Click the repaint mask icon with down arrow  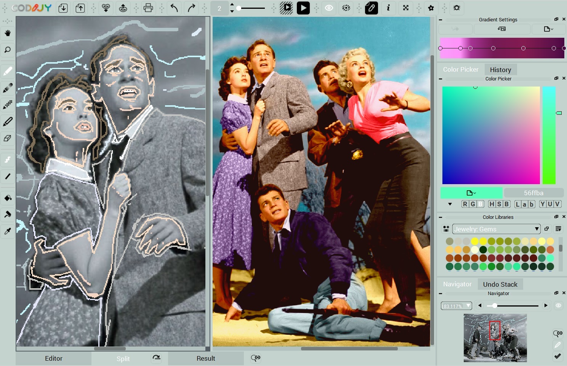pos(106,8)
